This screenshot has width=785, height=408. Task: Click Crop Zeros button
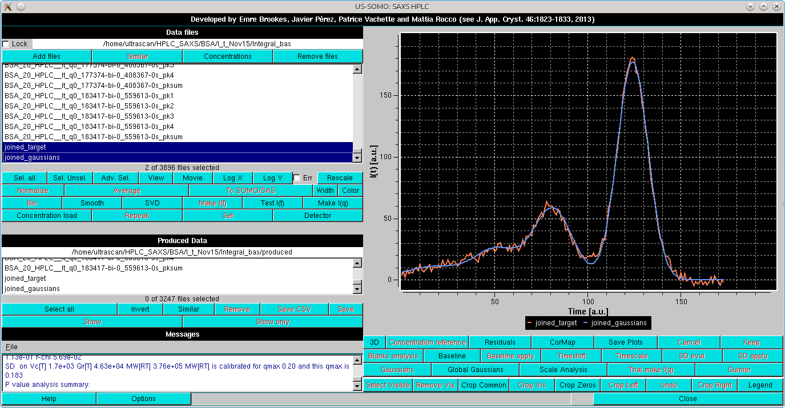pos(578,385)
